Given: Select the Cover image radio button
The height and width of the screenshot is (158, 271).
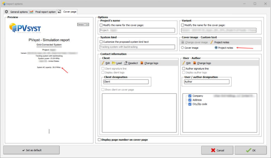Looking at the screenshot, I should pyautogui.click(x=182, y=48).
